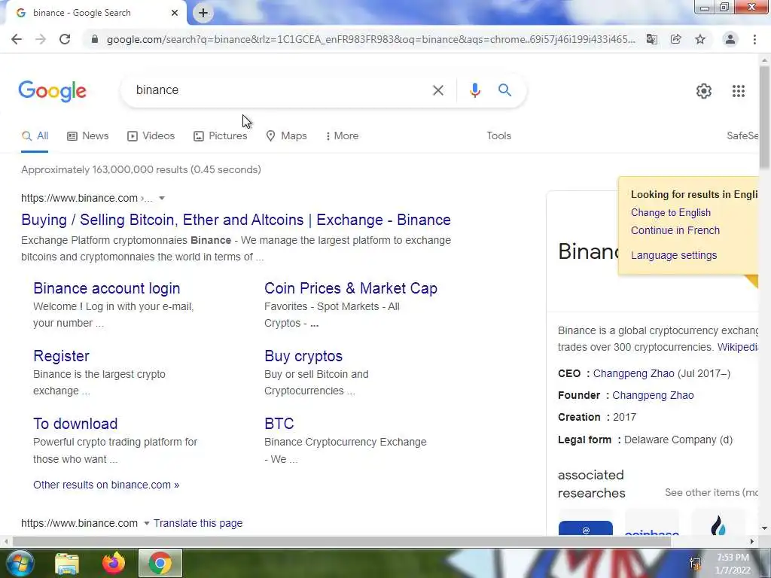
Task: Clear the search box with the X icon
Action: pyautogui.click(x=438, y=90)
